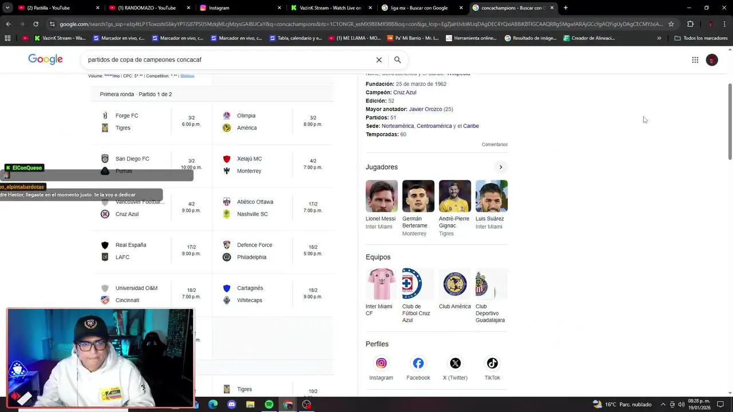Viewport: 733px width, 412px height.
Task: Open the Cartaginés vs Whitecaps match
Action: point(273,294)
